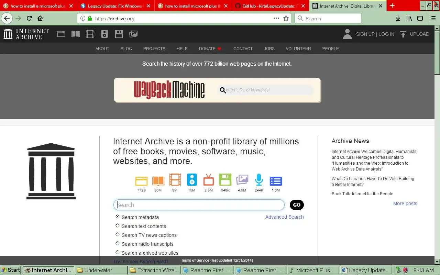Click the browser Search bar

328,19
